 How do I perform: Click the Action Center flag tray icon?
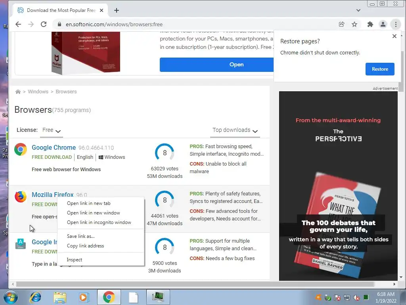337,298
